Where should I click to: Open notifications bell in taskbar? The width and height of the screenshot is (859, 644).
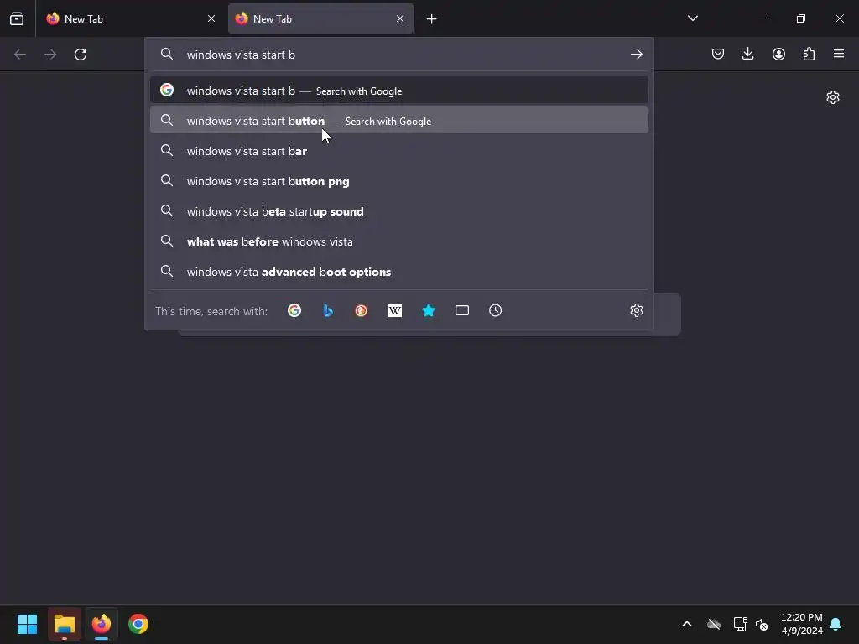pyautogui.click(x=836, y=624)
